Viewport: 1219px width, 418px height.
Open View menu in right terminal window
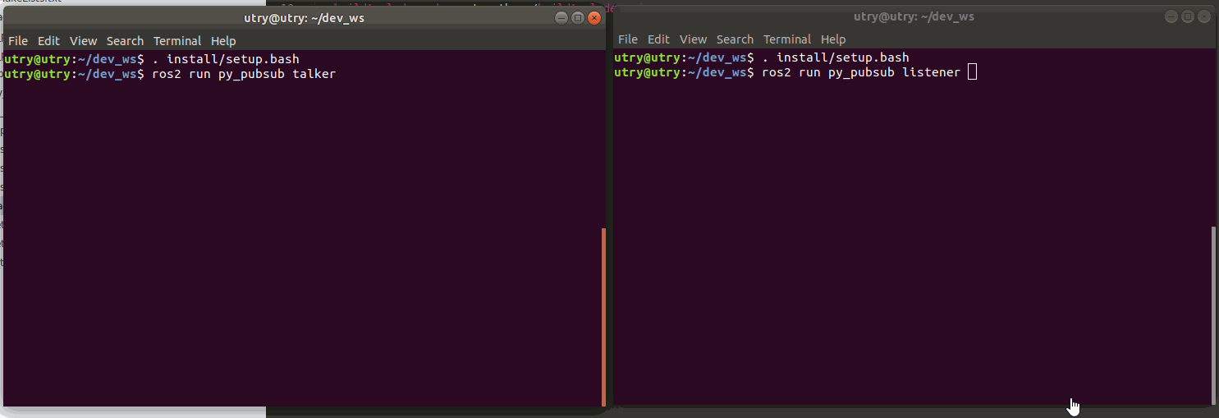click(x=693, y=39)
